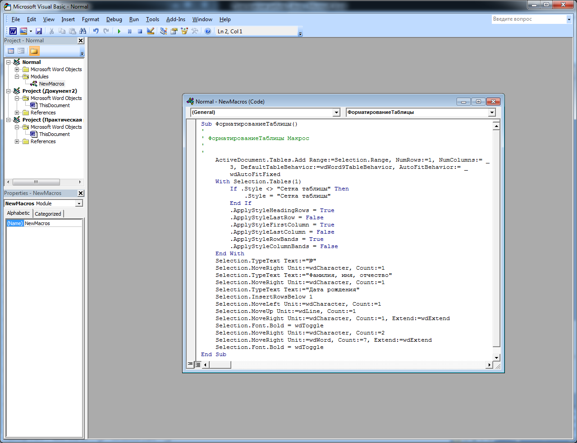Select ThisDocument under Project (Практическая
This screenshot has height=443, width=577.
tap(54, 134)
